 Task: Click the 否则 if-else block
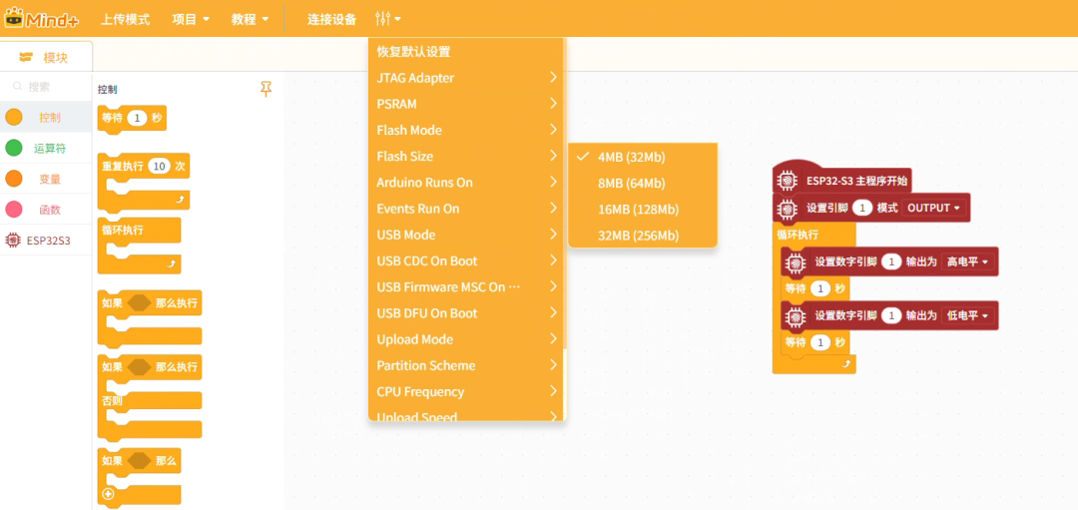tap(150, 399)
